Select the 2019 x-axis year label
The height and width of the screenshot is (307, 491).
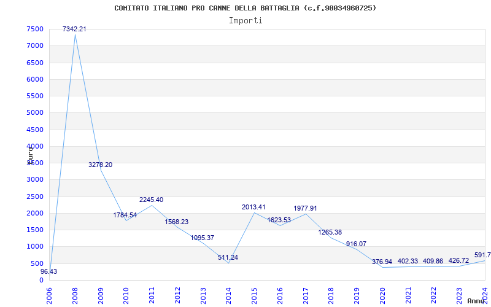357,296
